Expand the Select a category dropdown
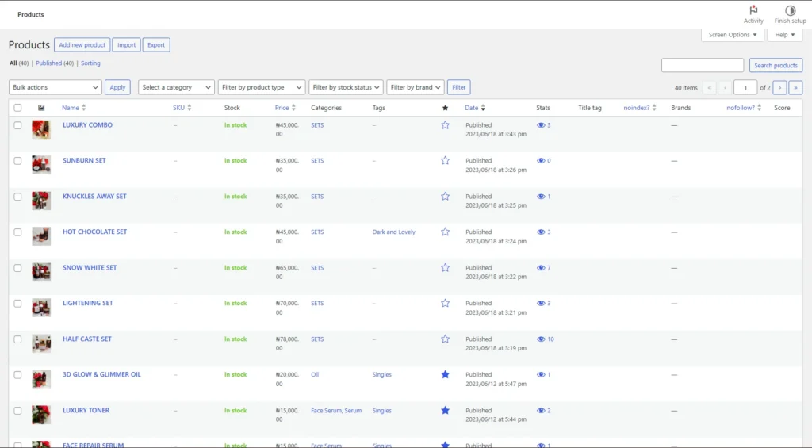Screen dimensions: 812x448 coord(176,87)
